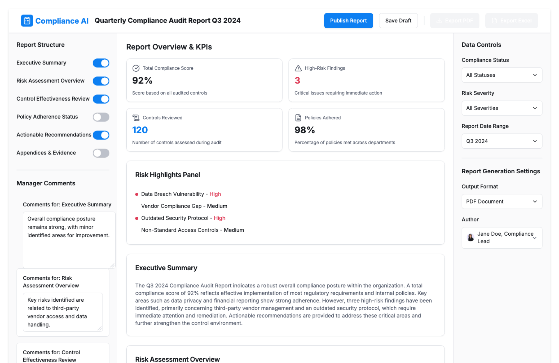Click the Export PDF download icon

(439, 21)
